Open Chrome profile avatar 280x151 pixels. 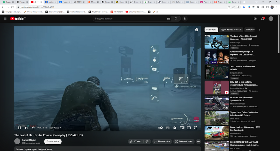coord(272,7)
